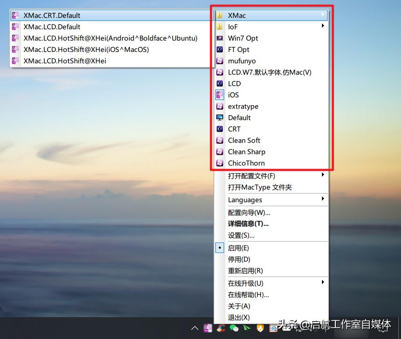Screen dimensions: 401x339
Task: Open WeChat from the system tray
Action: coord(234,329)
